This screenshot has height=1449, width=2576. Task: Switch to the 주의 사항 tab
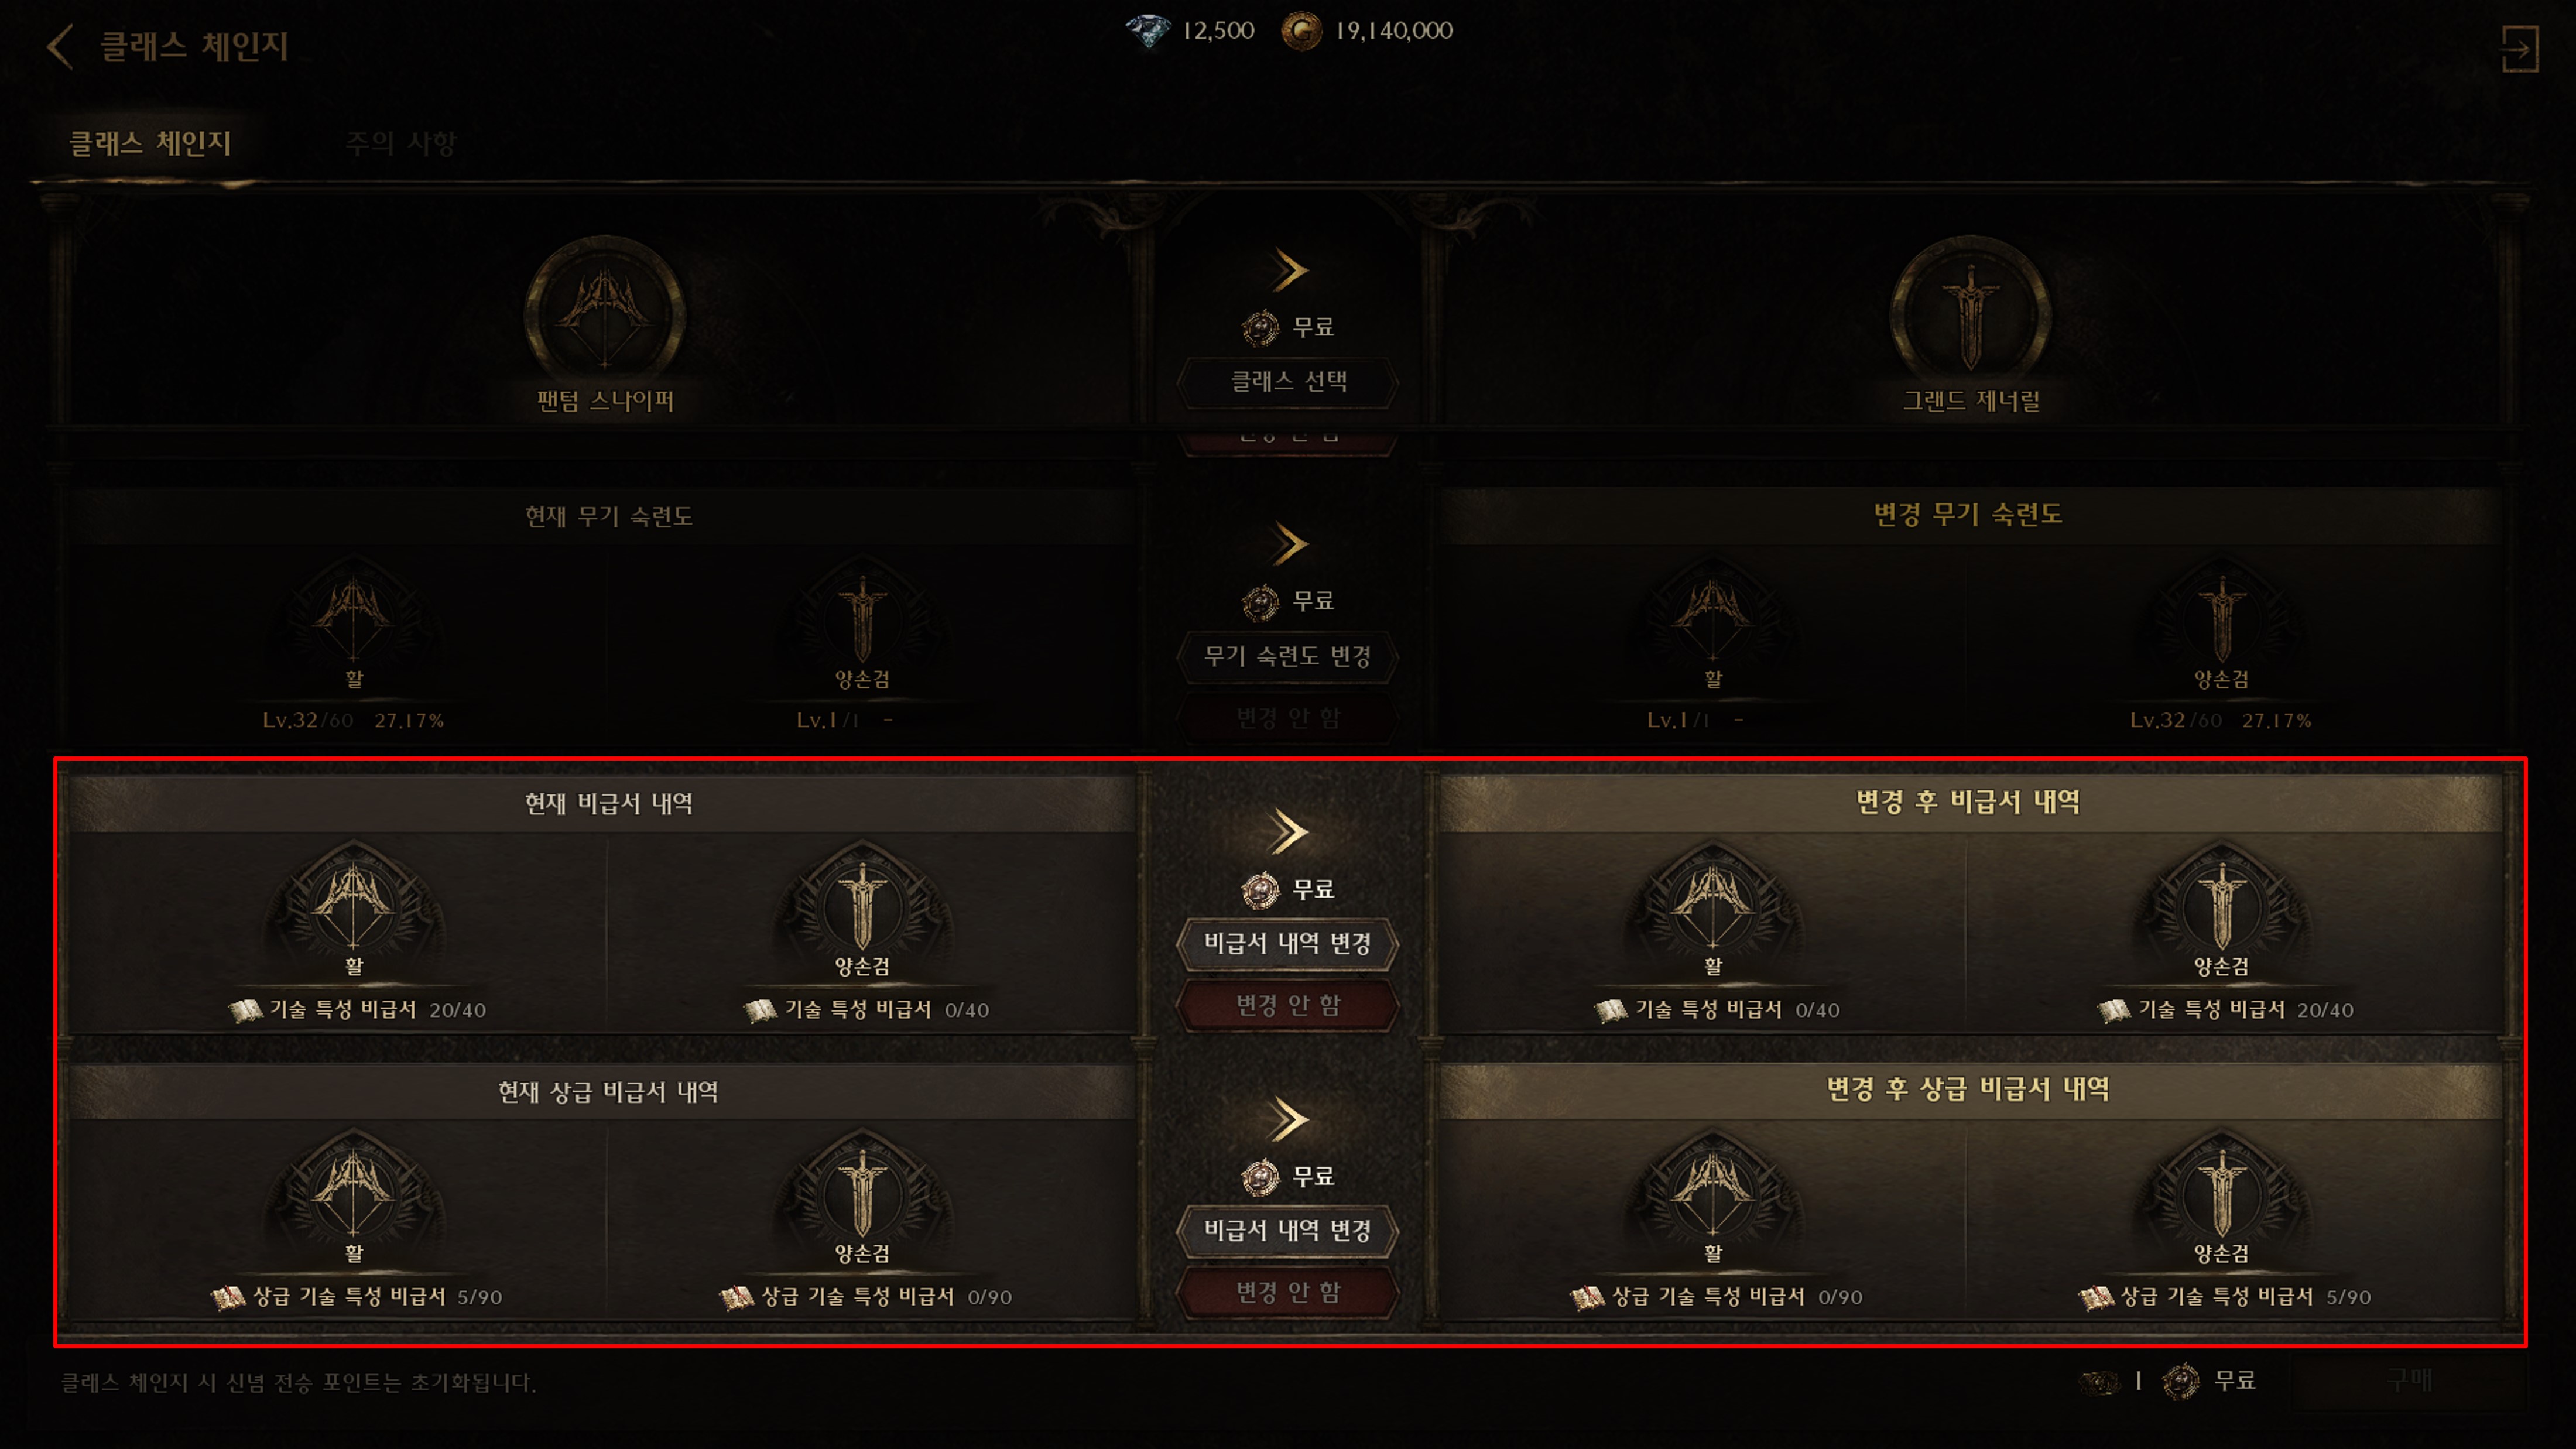(401, 143)
